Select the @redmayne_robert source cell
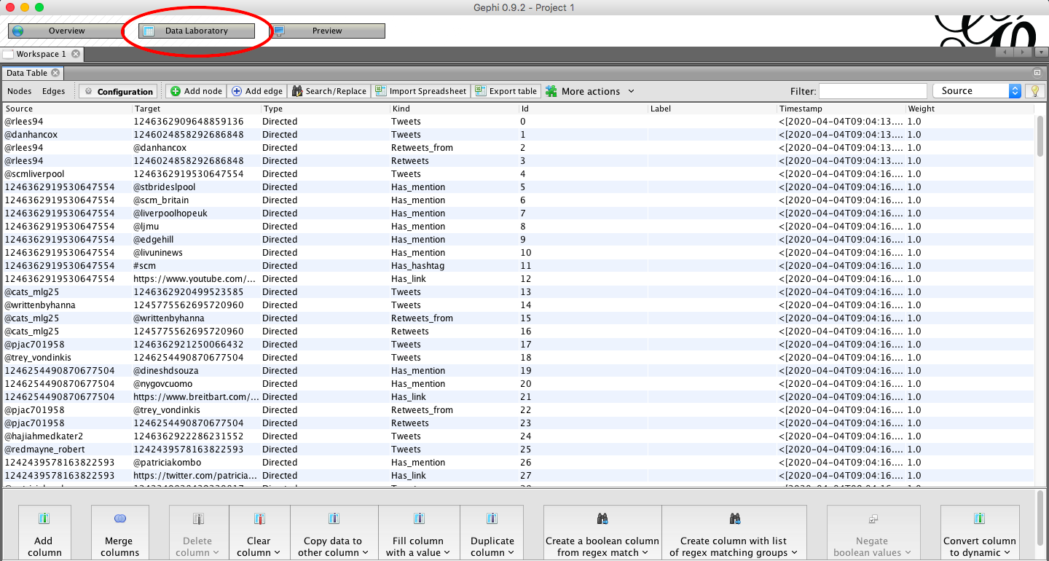The image size is (1049, 561). tap(67, 450)
